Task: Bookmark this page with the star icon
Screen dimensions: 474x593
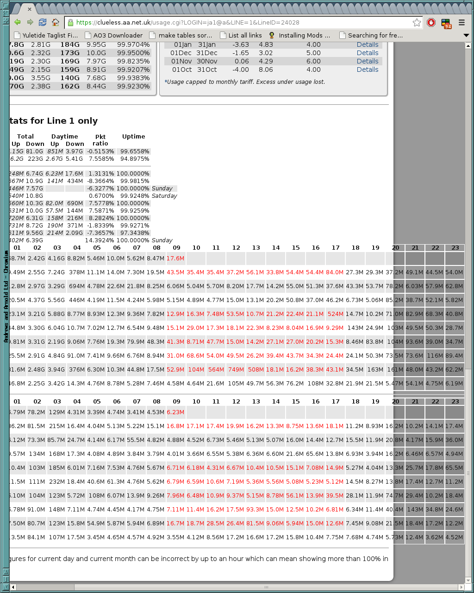Action: (417, 22)
